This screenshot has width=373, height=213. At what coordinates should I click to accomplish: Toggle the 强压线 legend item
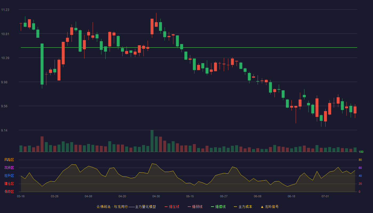tap(172, 207)
